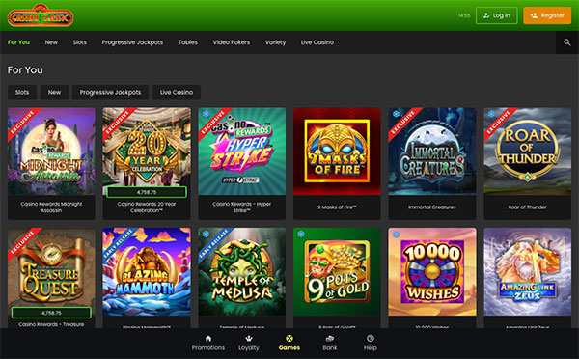Click the 'Immortal Creatures' title text

point(432,207)
